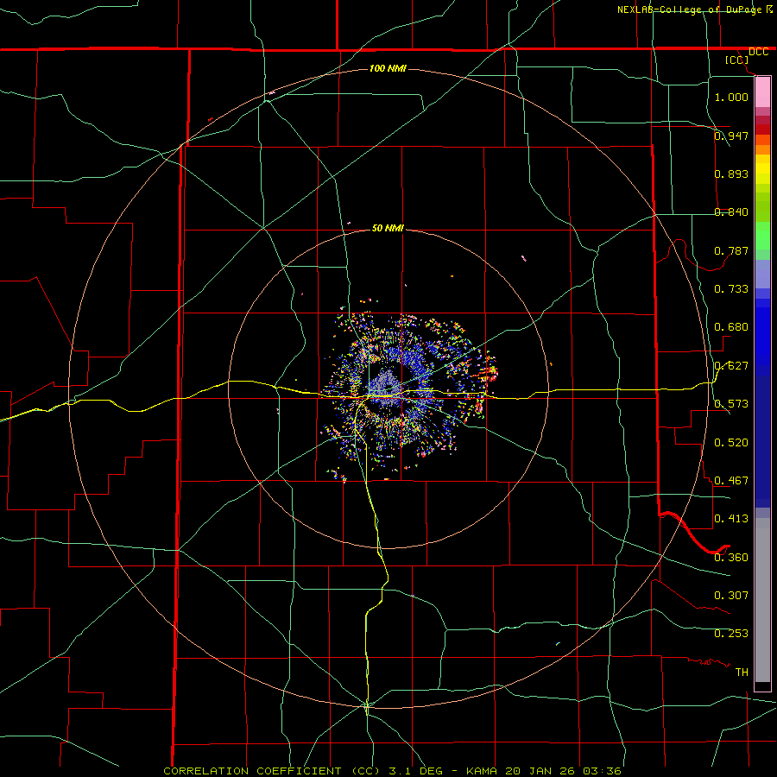Select the 0.360 legend value
Viewport: 777px width, 777px height.
731,558
